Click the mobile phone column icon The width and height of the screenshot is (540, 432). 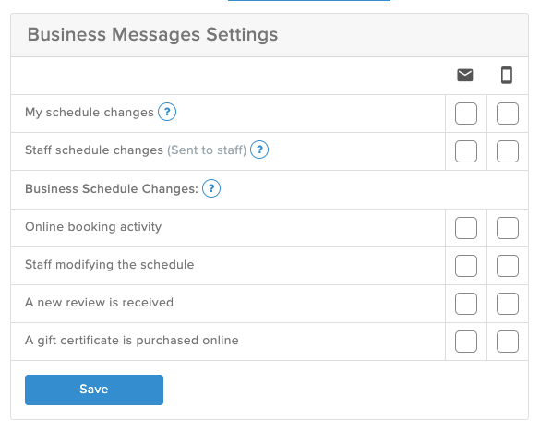(507, 75)
